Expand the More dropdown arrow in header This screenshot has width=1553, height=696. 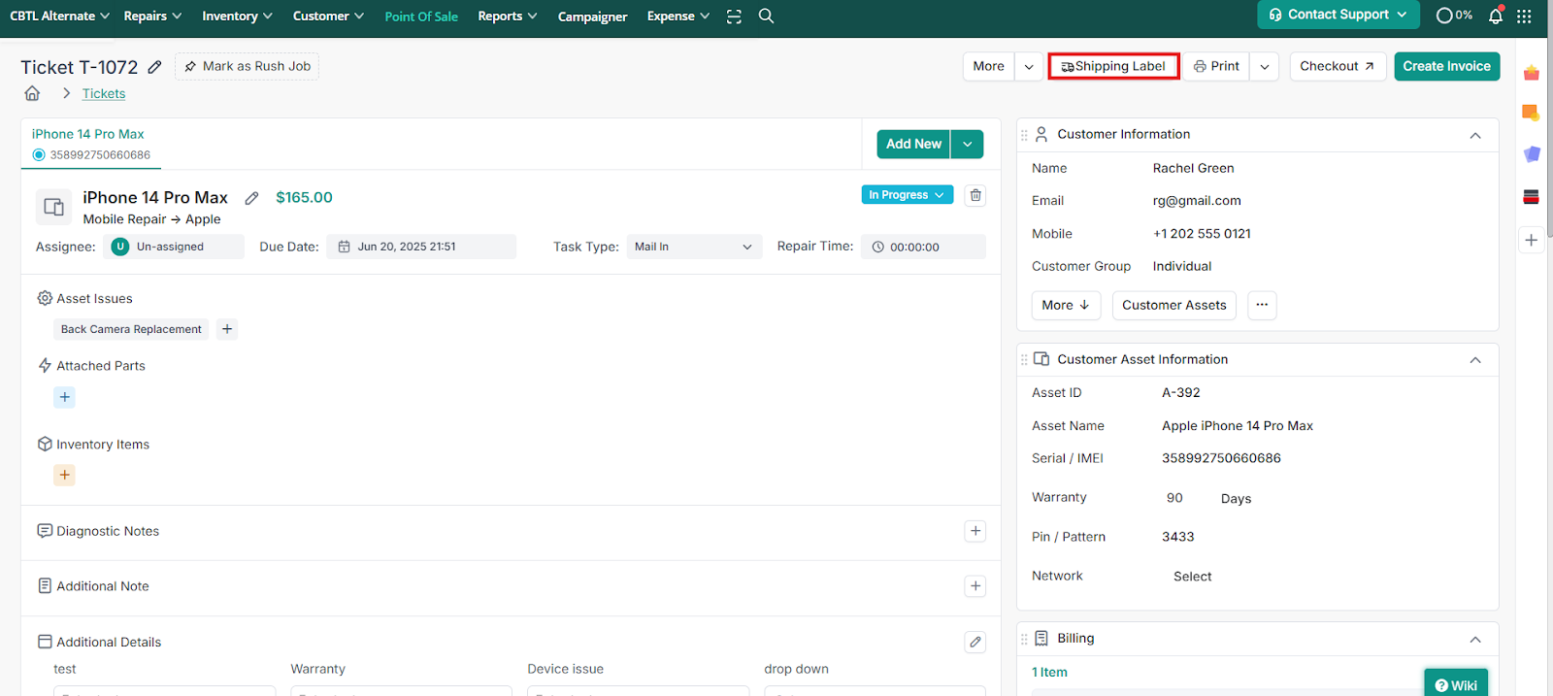coord(1029,66)
